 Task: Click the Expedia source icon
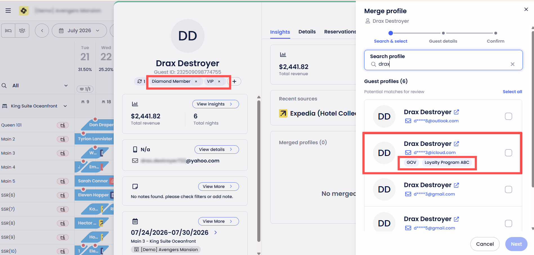tap(283, 113)
